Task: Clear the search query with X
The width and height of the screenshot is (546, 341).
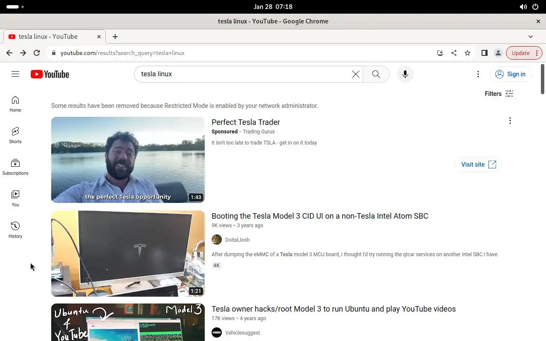Action: [x=355, y=74]
